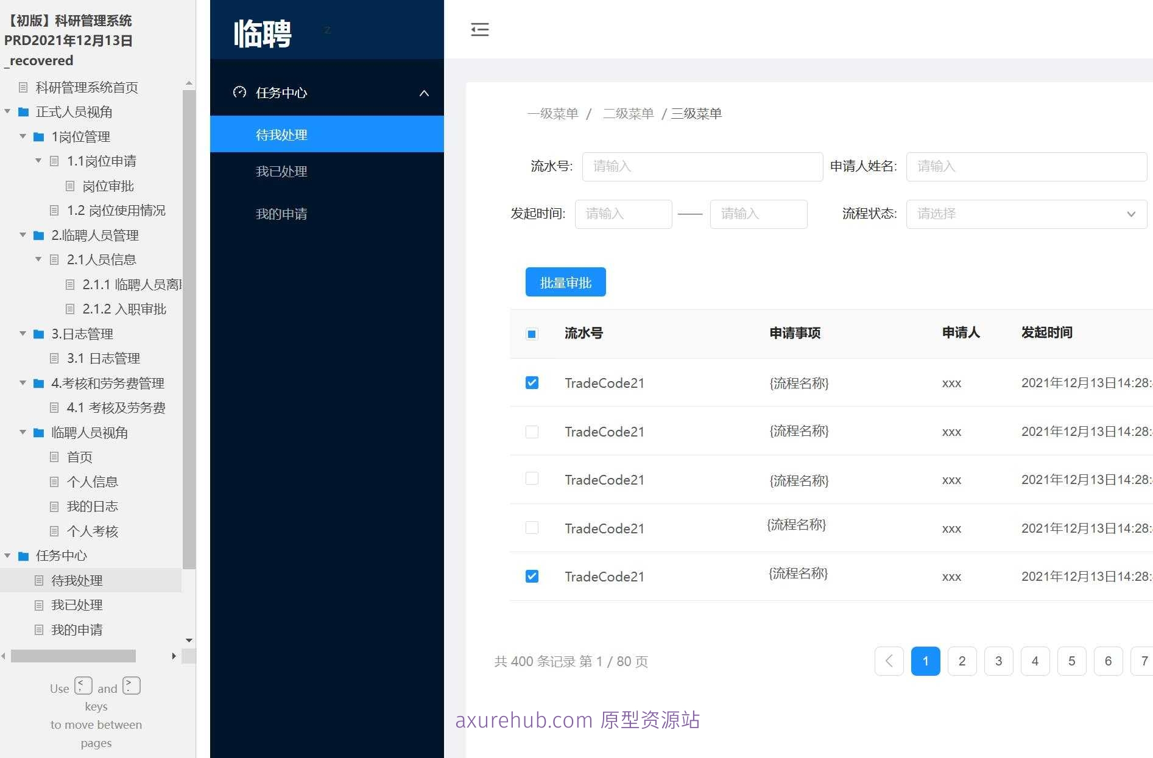Open 我的申请 from the dark sidebar
This screenshot has width=1153, height=758.
pos(281,214)
